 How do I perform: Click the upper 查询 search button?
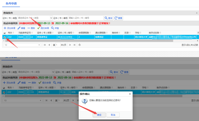(x=109, y=18)
